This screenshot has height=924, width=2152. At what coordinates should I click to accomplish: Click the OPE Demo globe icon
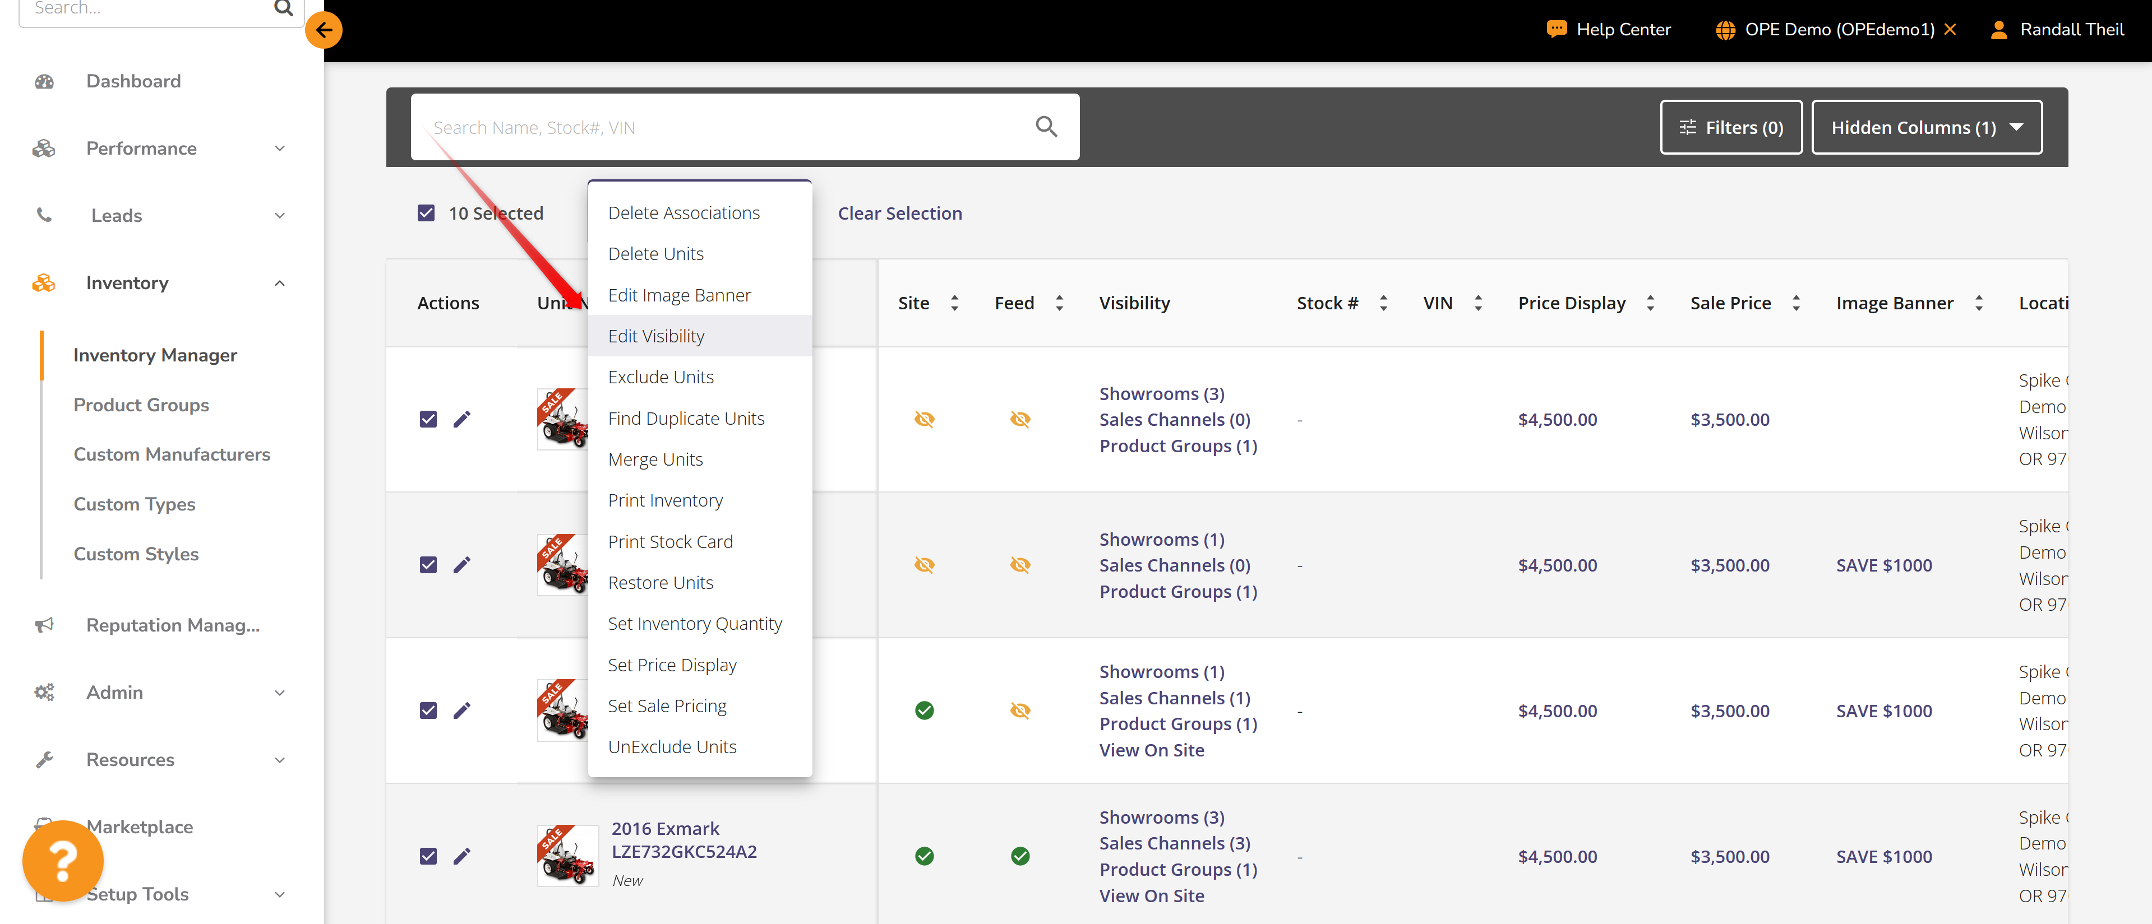(1725, 30)
